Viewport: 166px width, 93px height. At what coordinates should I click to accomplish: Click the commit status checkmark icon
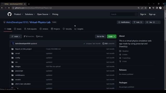coord(84,44)
